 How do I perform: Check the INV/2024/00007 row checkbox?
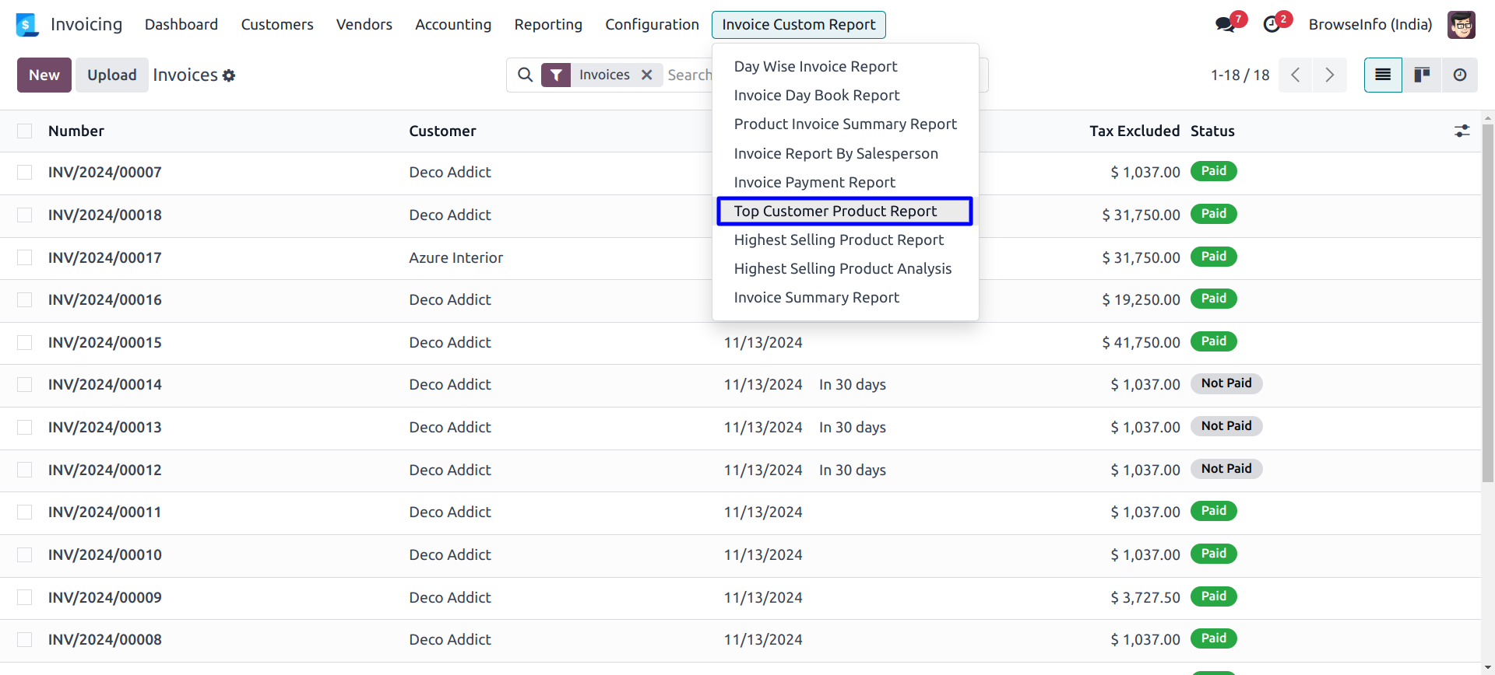coord(25,172)
